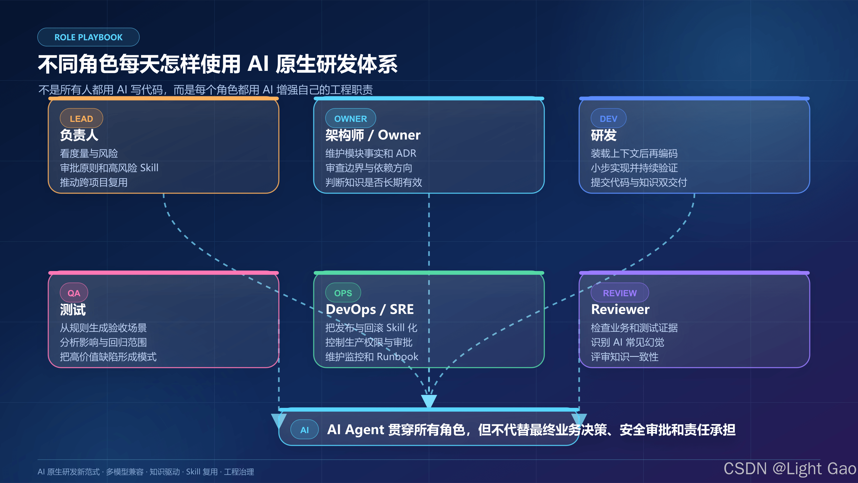Click the line 从规则生成验收场景
Screen dimensions: 858x483
point(103,328)
